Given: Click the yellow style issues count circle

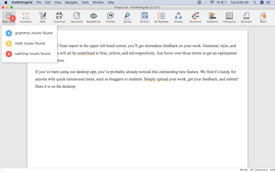Looking at the screenshot, I should click(9, 43).
